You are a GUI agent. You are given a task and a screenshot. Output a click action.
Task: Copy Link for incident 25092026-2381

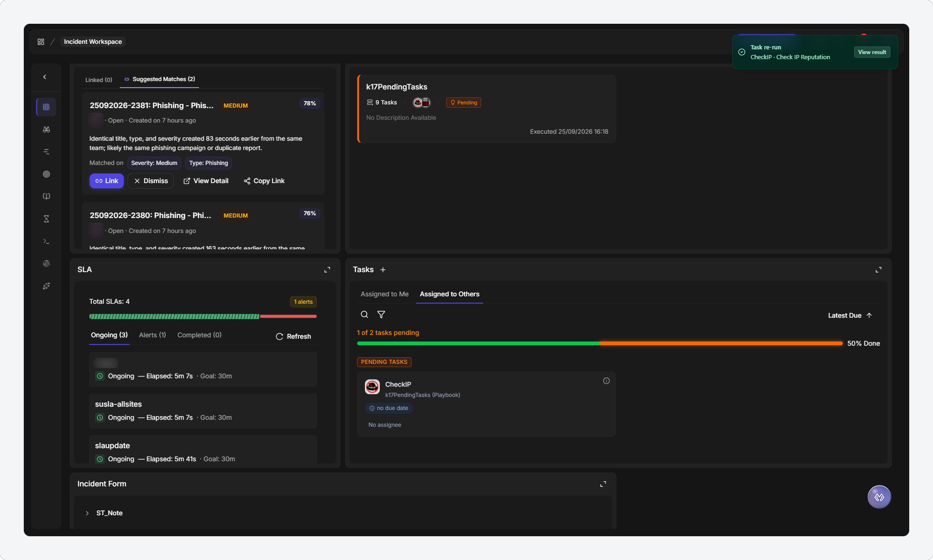(264, 181)
